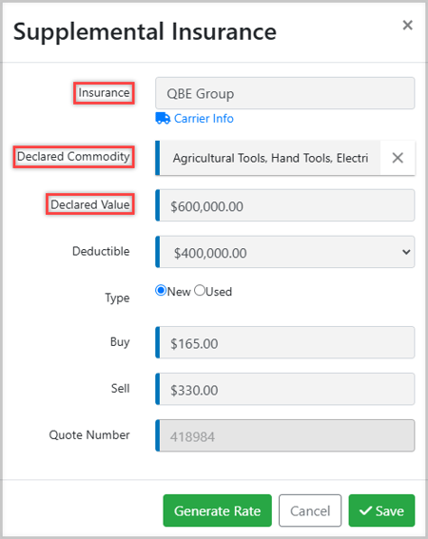Click the checkmark on Save button
Viewport: 428px width, 539px height.
point(365,510)
